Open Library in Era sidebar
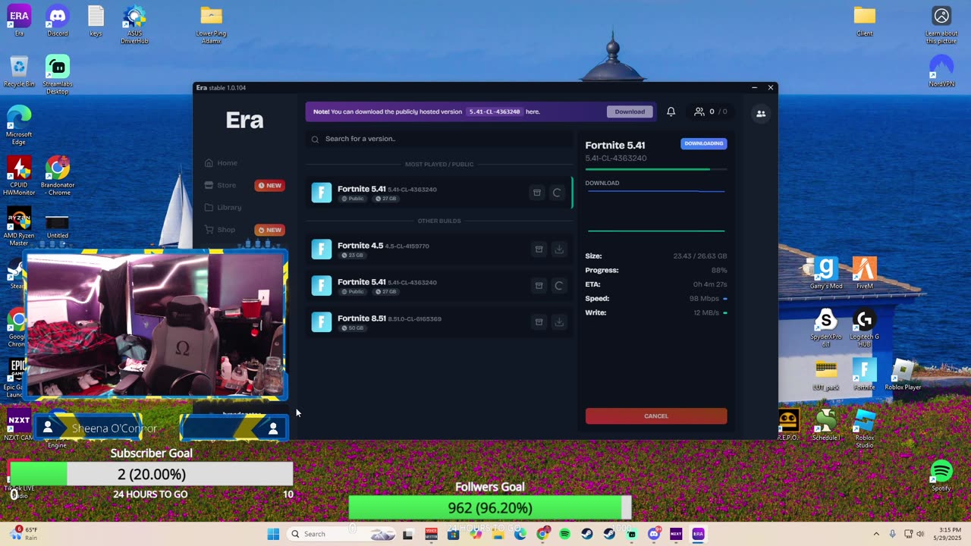 223,207
